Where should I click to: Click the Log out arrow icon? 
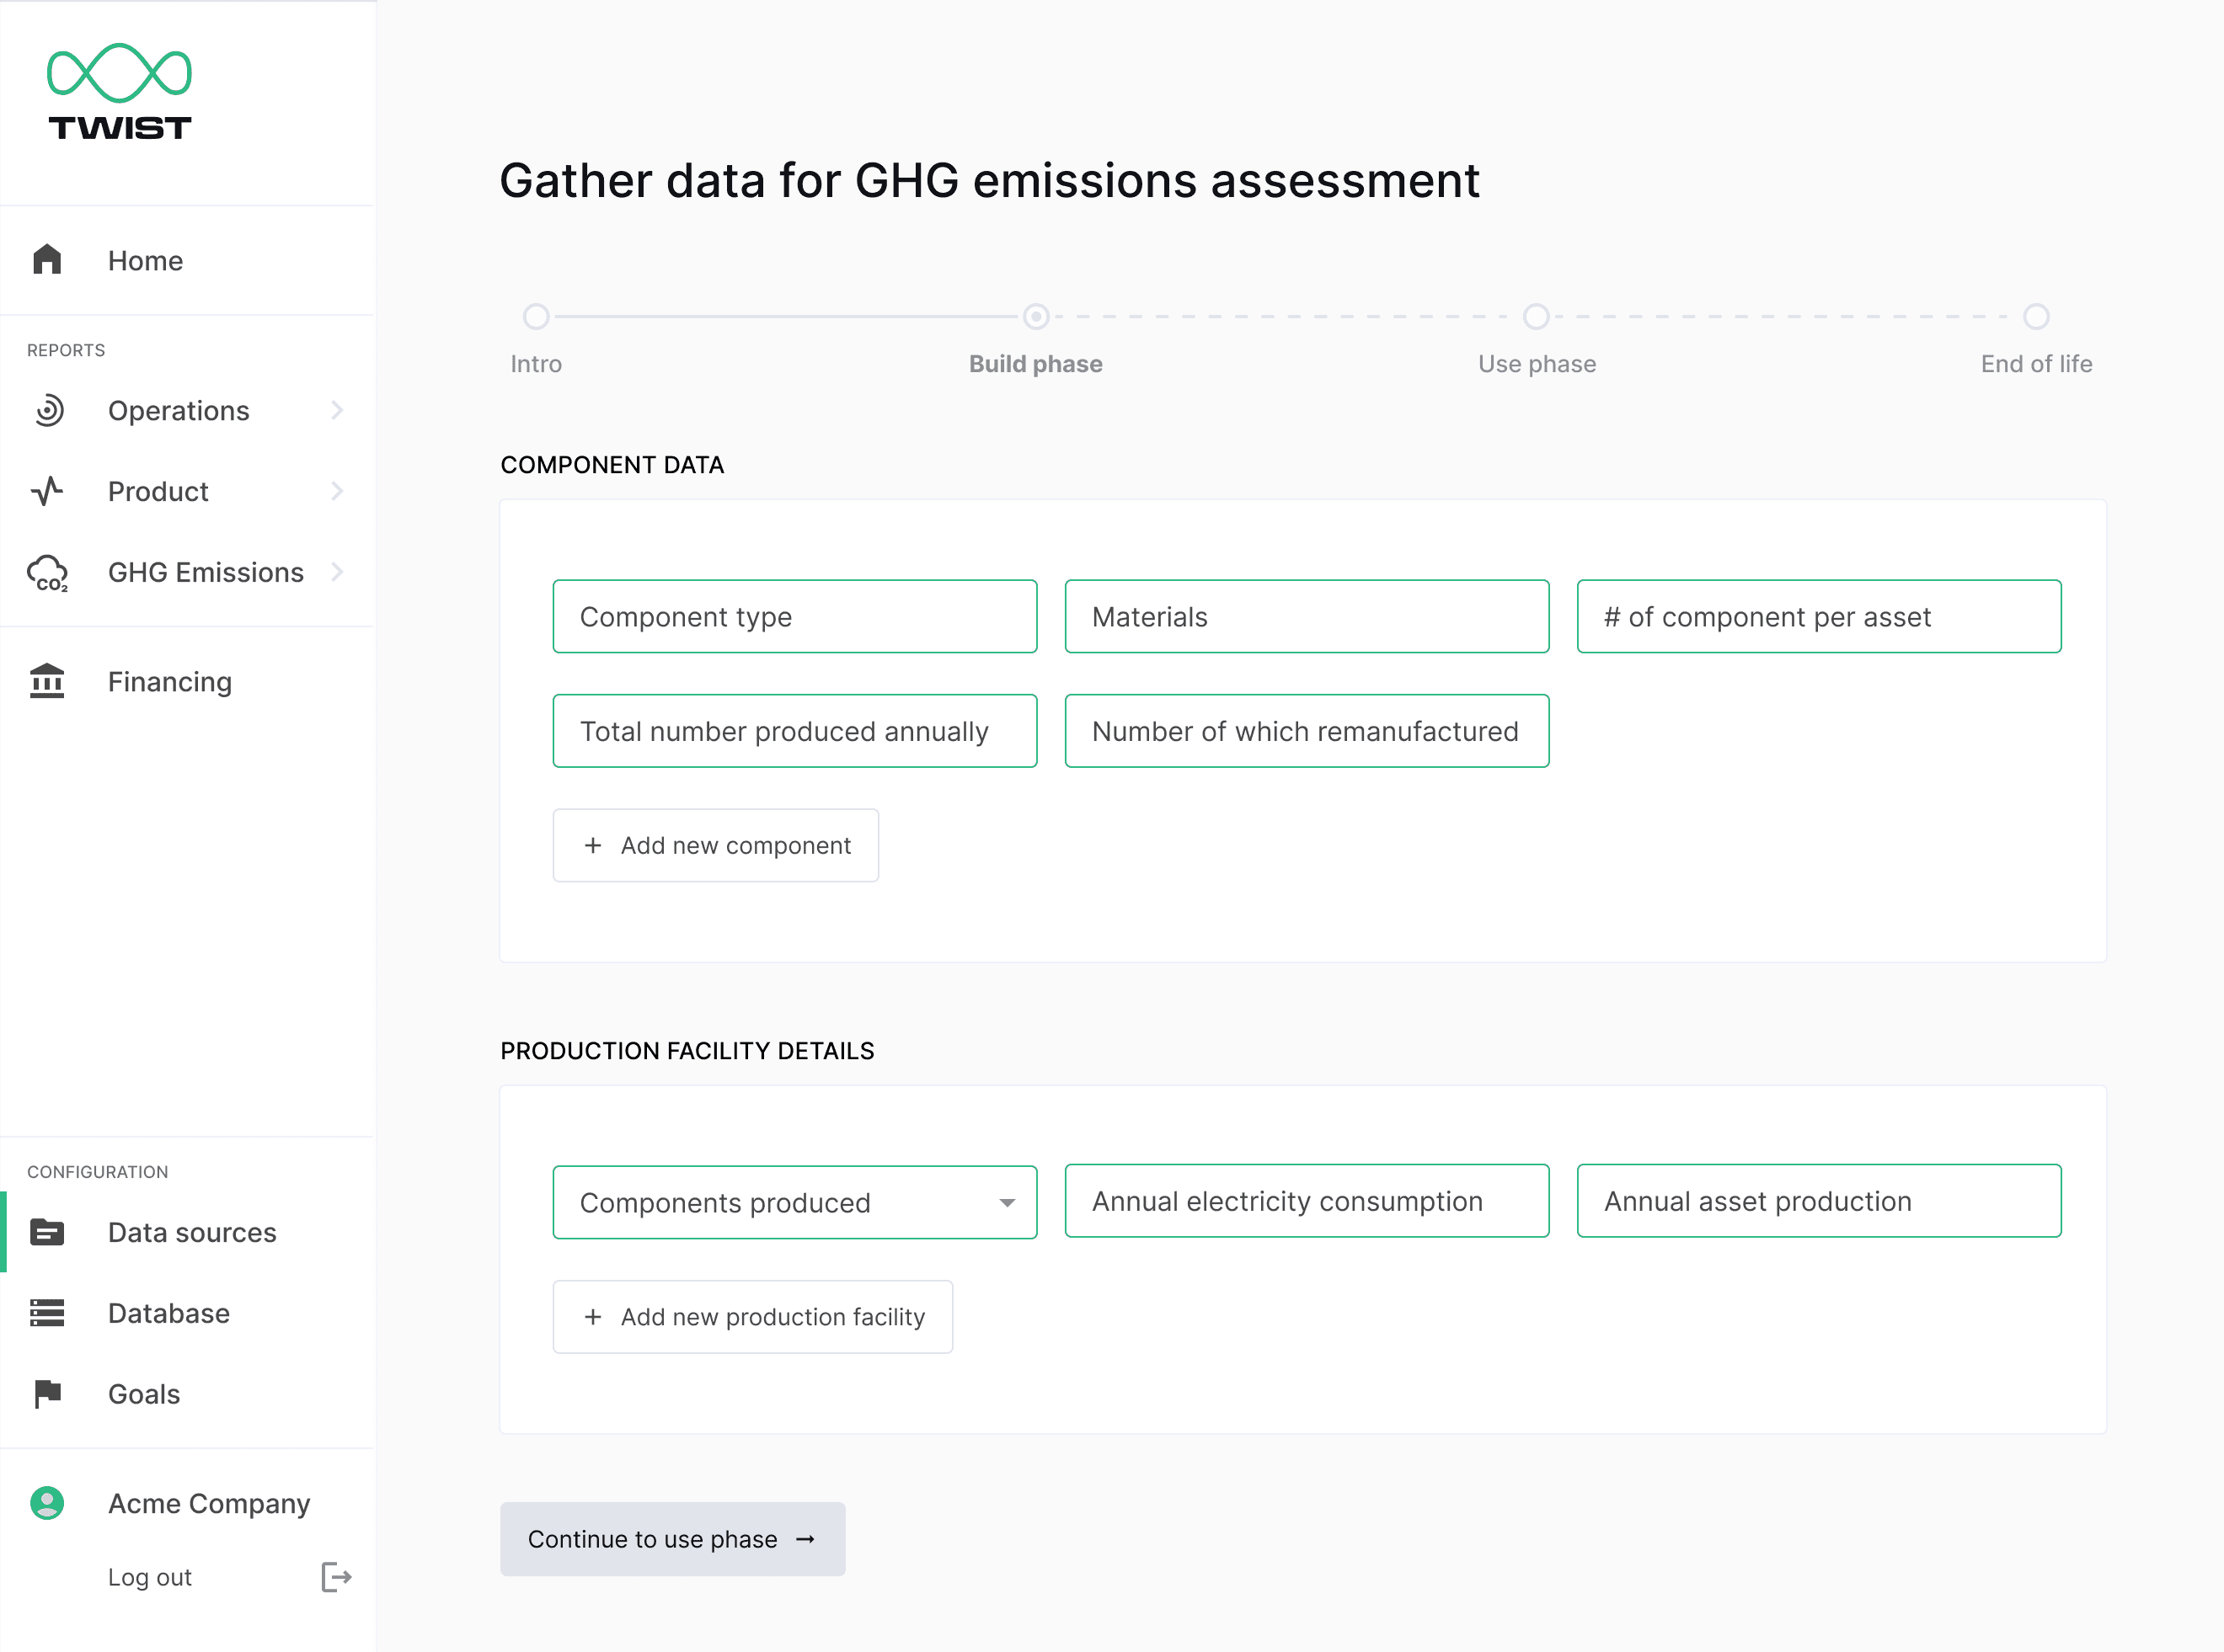tap(336, 1577)
